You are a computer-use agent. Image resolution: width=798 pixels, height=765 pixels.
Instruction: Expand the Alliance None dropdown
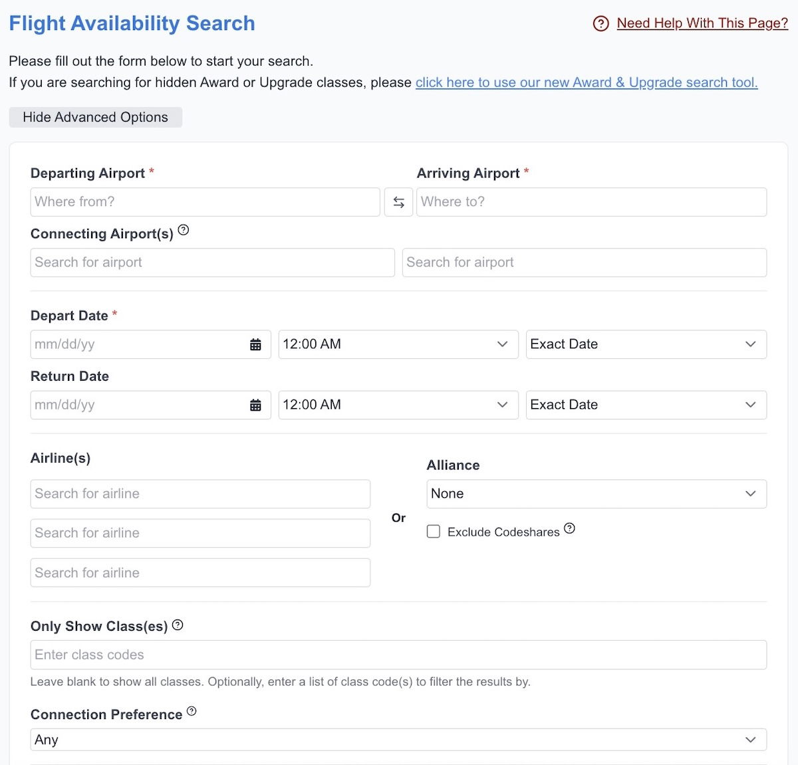pos(596,494)
